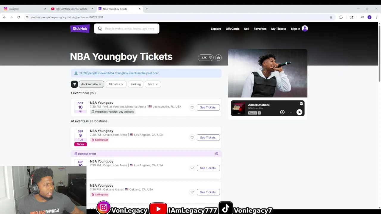381x214 pixels.
Task: Favorite the hottest Los Angeles event heart
Action: click(x=192, y=168)
